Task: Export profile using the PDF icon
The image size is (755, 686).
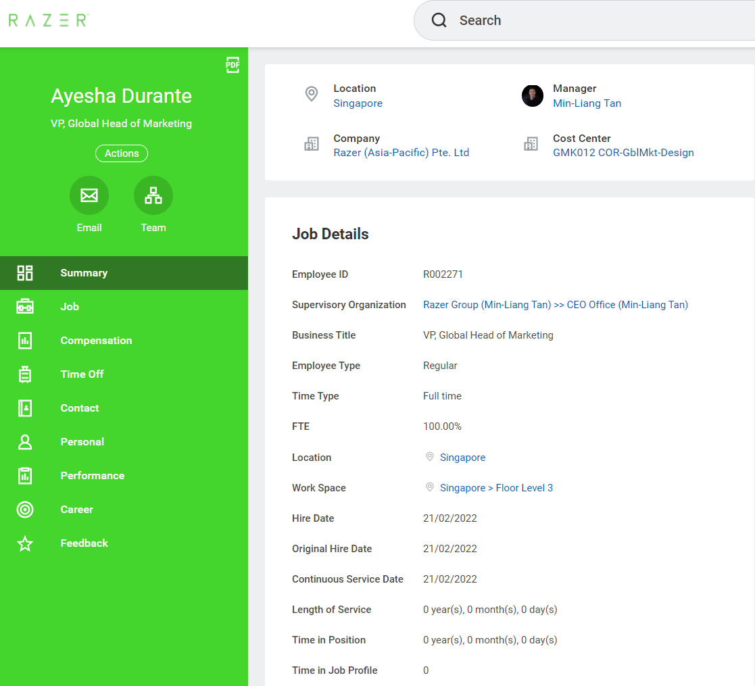Action: click(x=233, y=64)
